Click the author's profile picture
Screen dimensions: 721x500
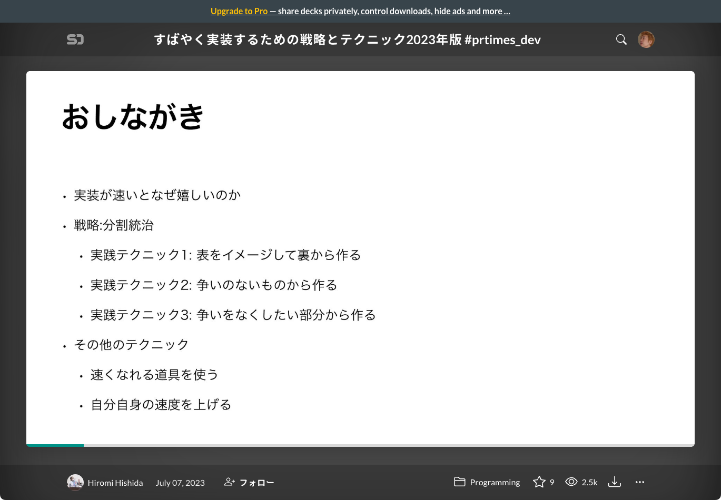pyautogui.click(x=75, y=482)
